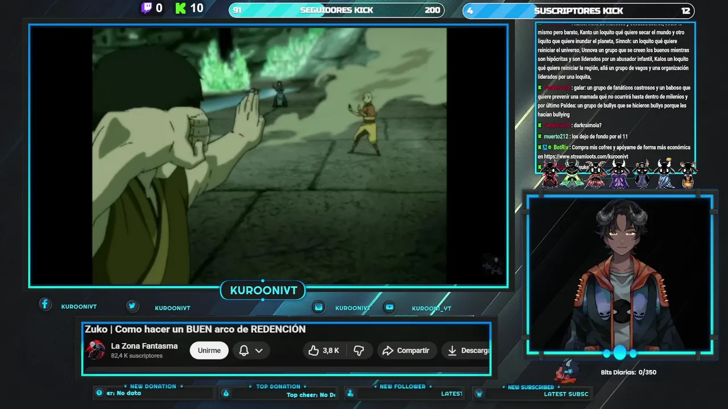The height and width of the screenshot is (409, 728).
Task: Click the KUROONIVT text beside the Instagram icon
Action: click(x=353, y=308)
